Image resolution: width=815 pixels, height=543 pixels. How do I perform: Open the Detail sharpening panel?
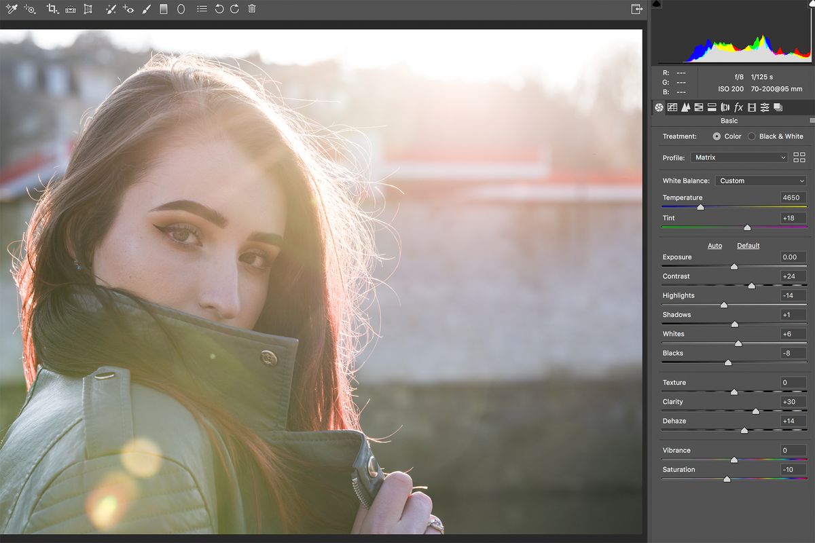click(685, 107)
